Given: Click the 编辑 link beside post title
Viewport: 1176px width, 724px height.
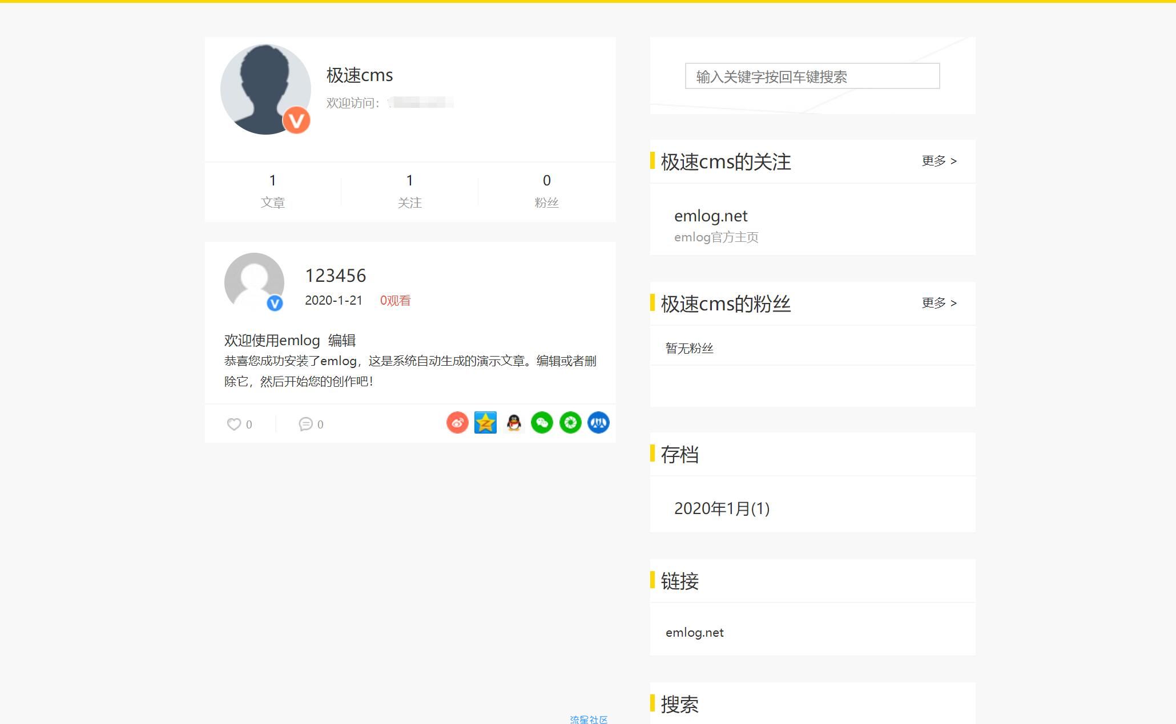Looking at the screenshot, I should coord(342,341).
